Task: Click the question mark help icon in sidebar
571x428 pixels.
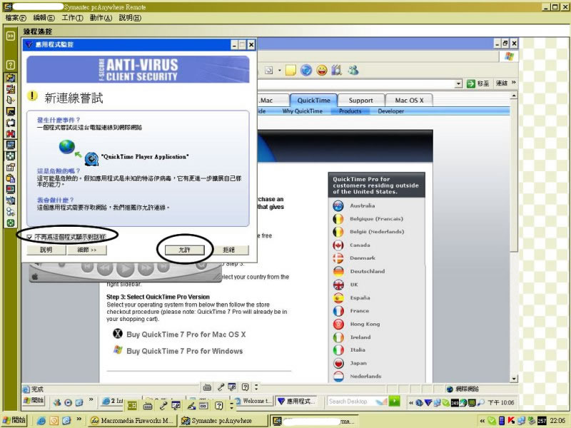Action: (10, 65)
